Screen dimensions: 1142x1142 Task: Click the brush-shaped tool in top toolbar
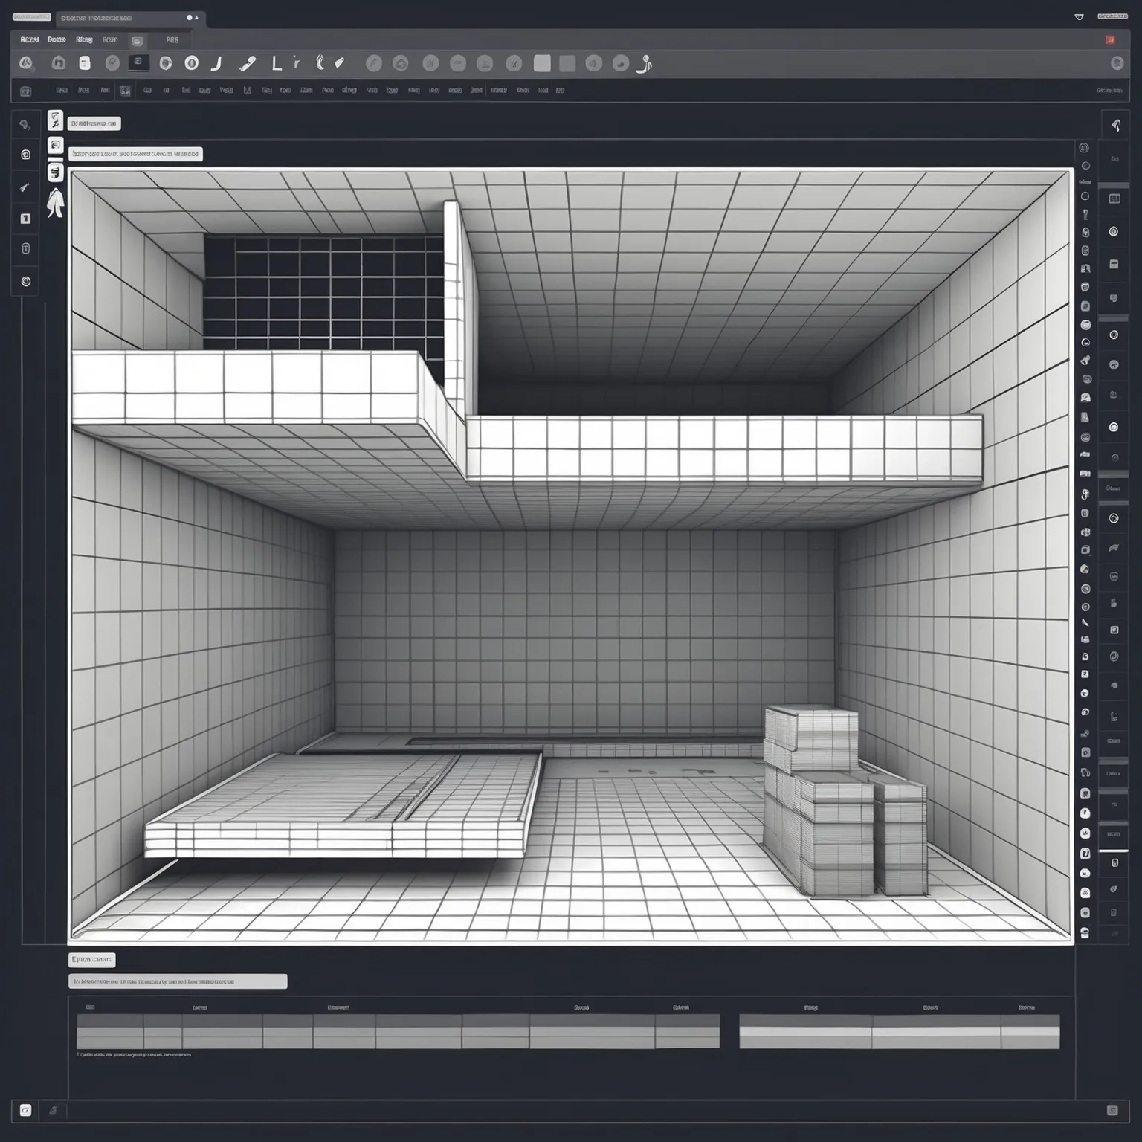[248, 64]
